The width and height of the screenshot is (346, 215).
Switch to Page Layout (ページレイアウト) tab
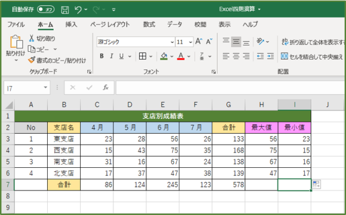[x=110, y=24]
